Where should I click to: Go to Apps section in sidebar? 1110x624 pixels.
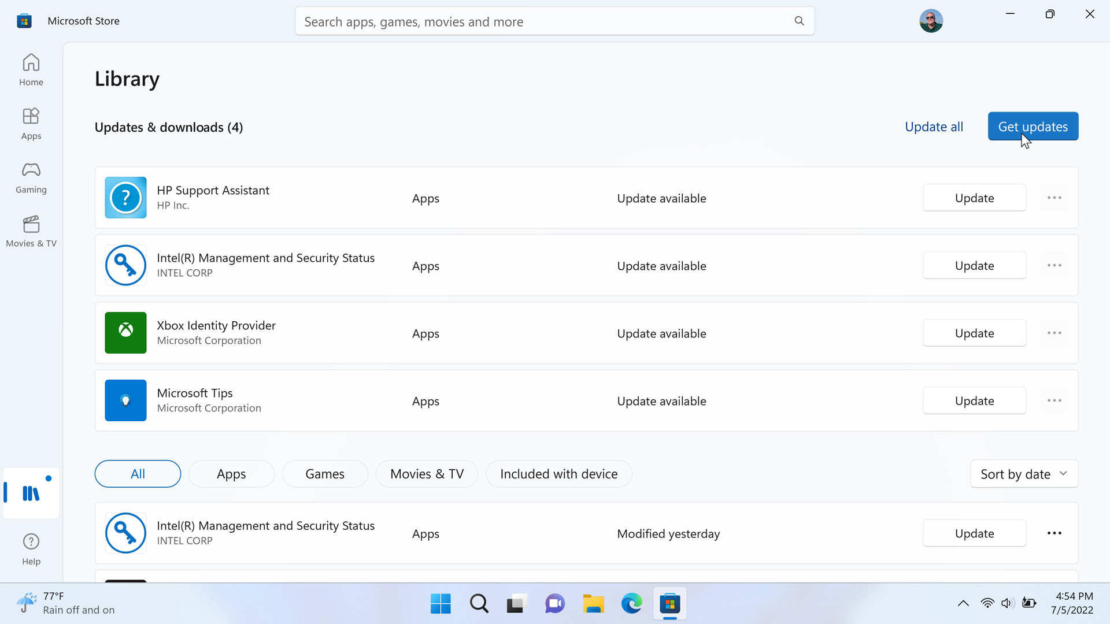pos(31,124)
